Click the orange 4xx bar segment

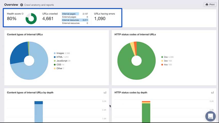click(146, 102)
